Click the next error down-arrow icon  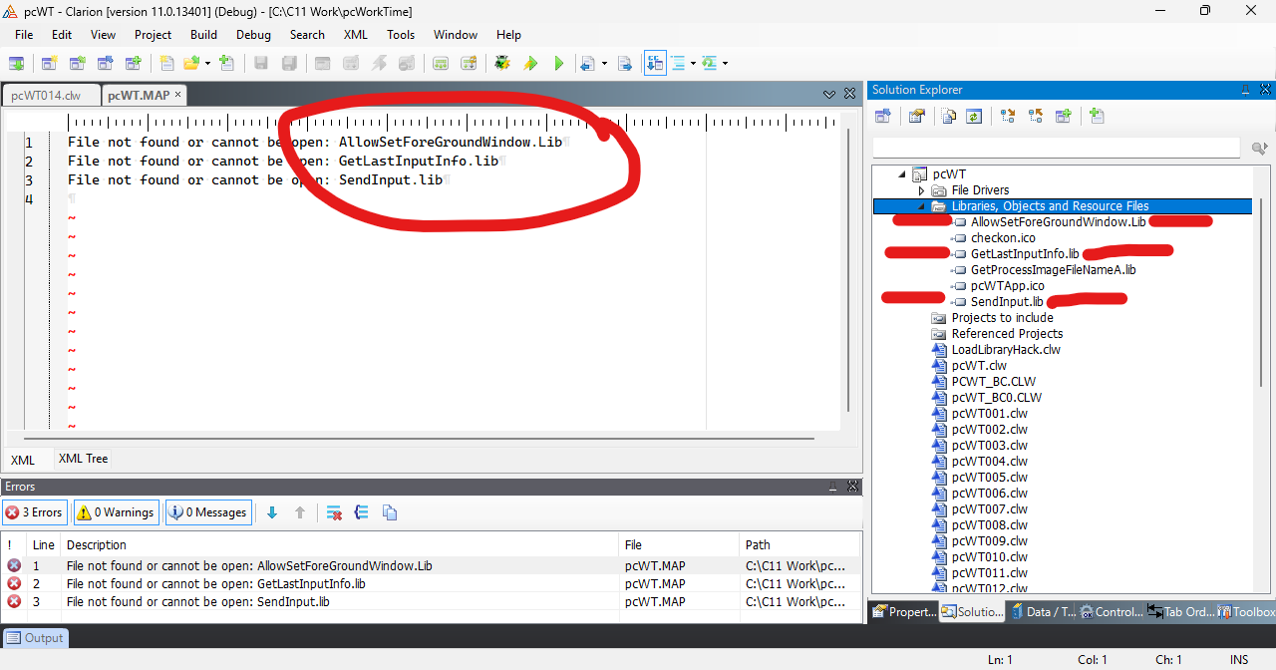coord(272,512)
